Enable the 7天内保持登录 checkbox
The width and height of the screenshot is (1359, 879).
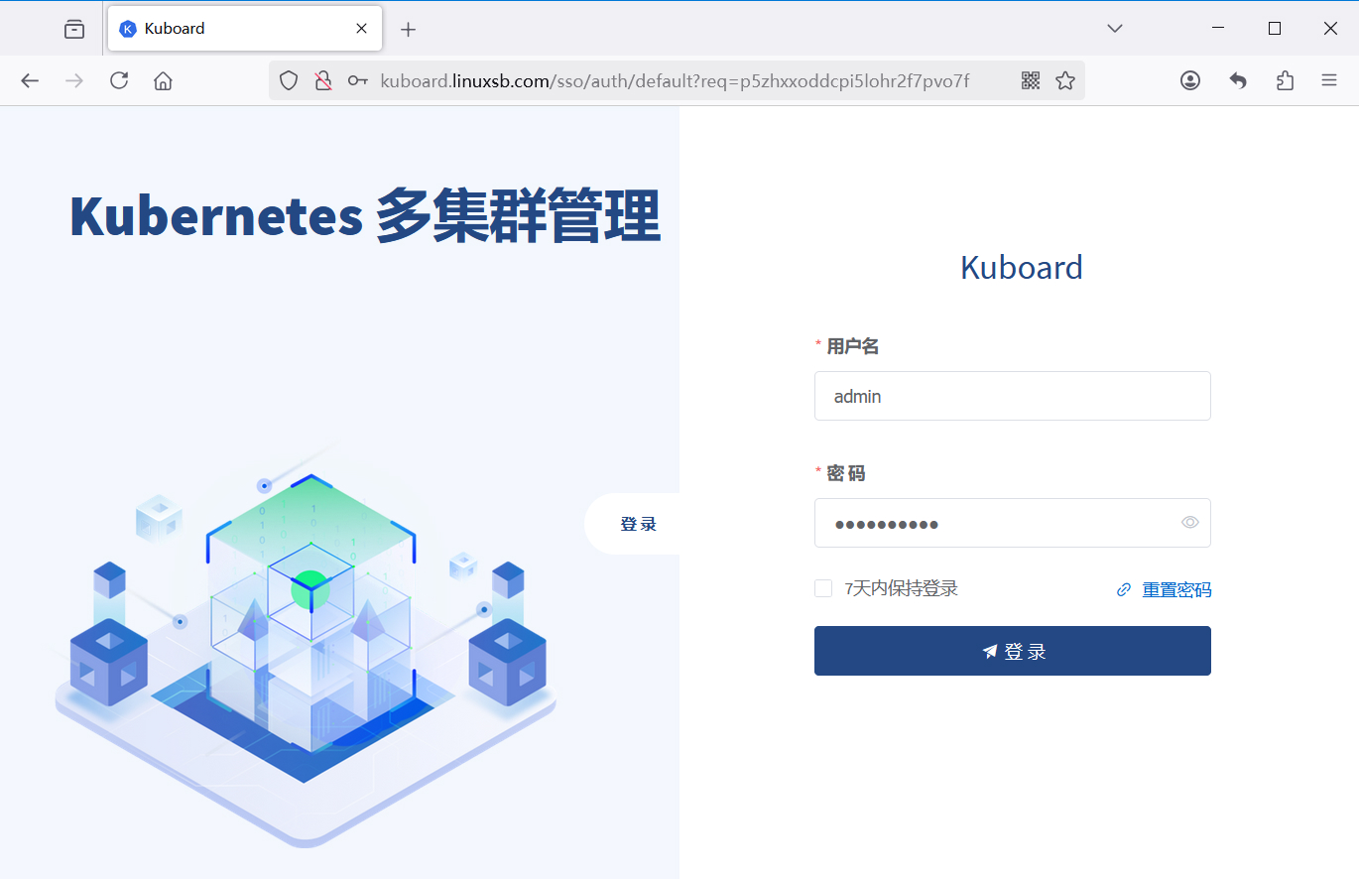823,588
